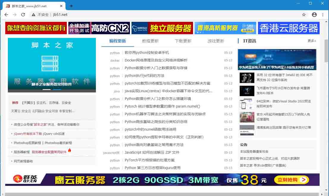Screen dimensions: 329x196
Task: Click the docker category label
Action: (x=115, y=61)
